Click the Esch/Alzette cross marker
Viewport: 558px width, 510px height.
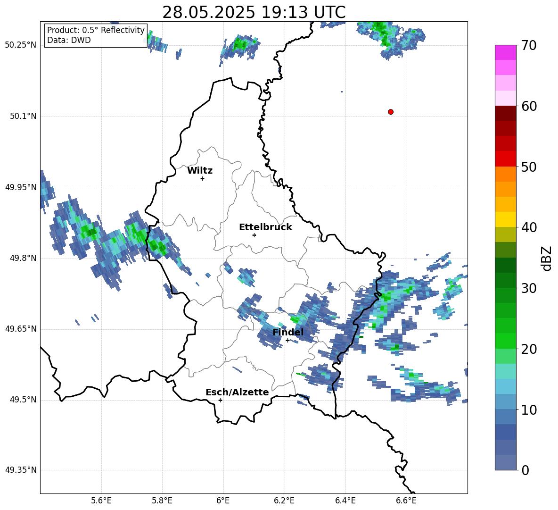click(x=220, y=400)
